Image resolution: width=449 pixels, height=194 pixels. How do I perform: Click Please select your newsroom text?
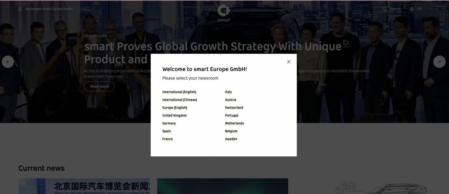pyautogui.click(x=190, y=78)
